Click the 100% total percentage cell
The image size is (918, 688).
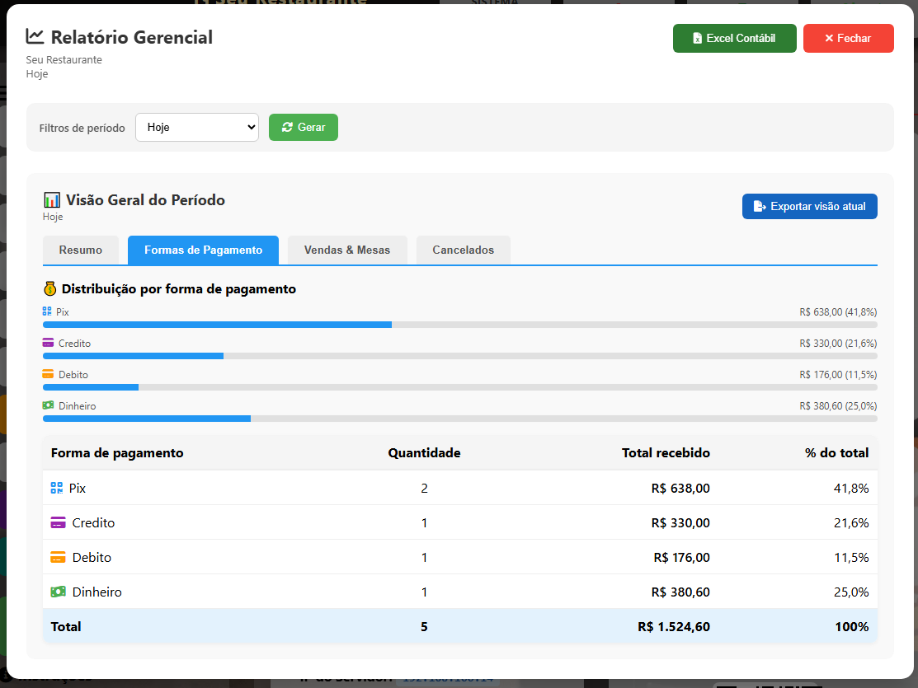852,626
